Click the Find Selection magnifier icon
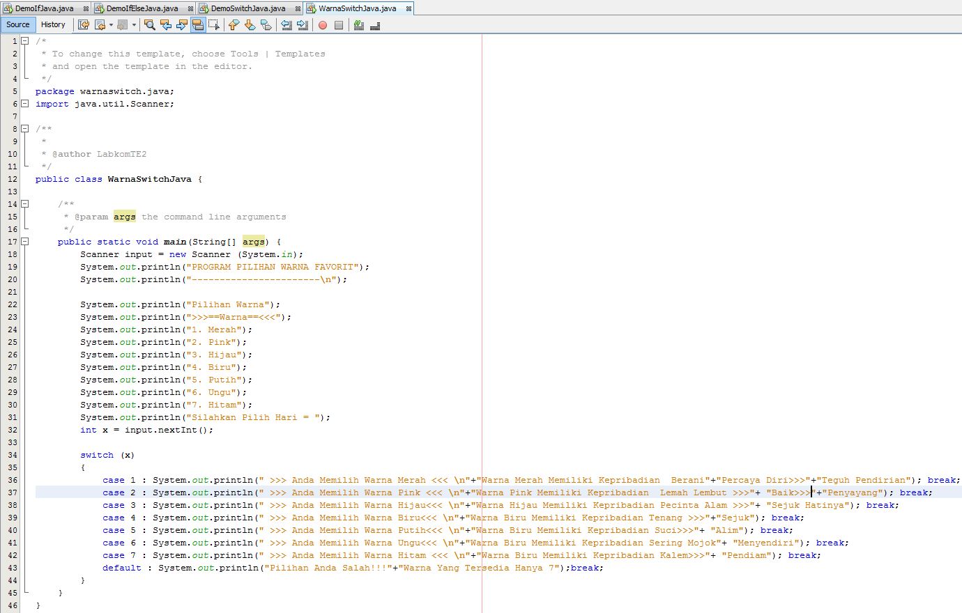 click(150, 25)
